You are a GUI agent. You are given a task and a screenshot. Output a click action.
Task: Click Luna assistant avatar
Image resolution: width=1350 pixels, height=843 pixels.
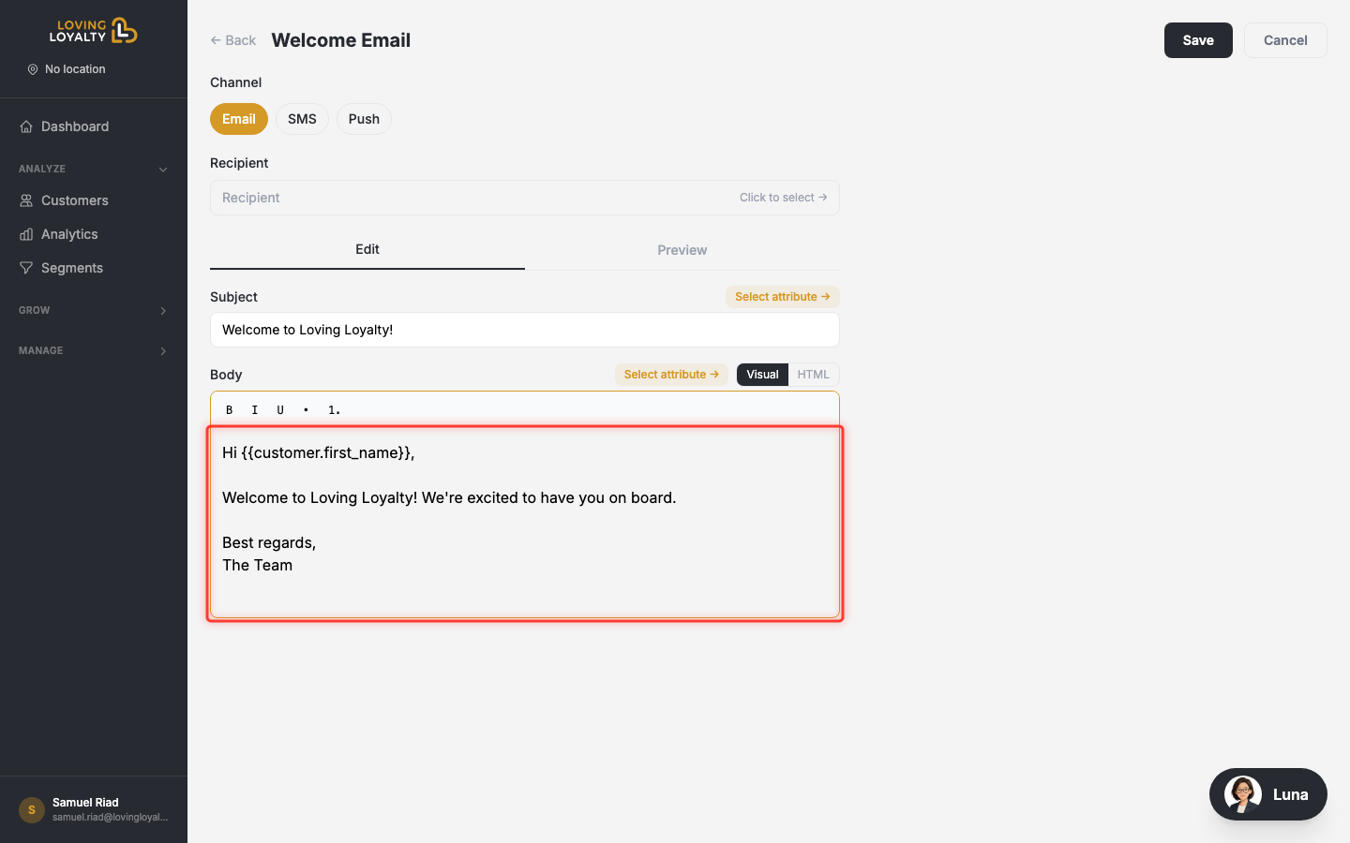pos(1243,794)
